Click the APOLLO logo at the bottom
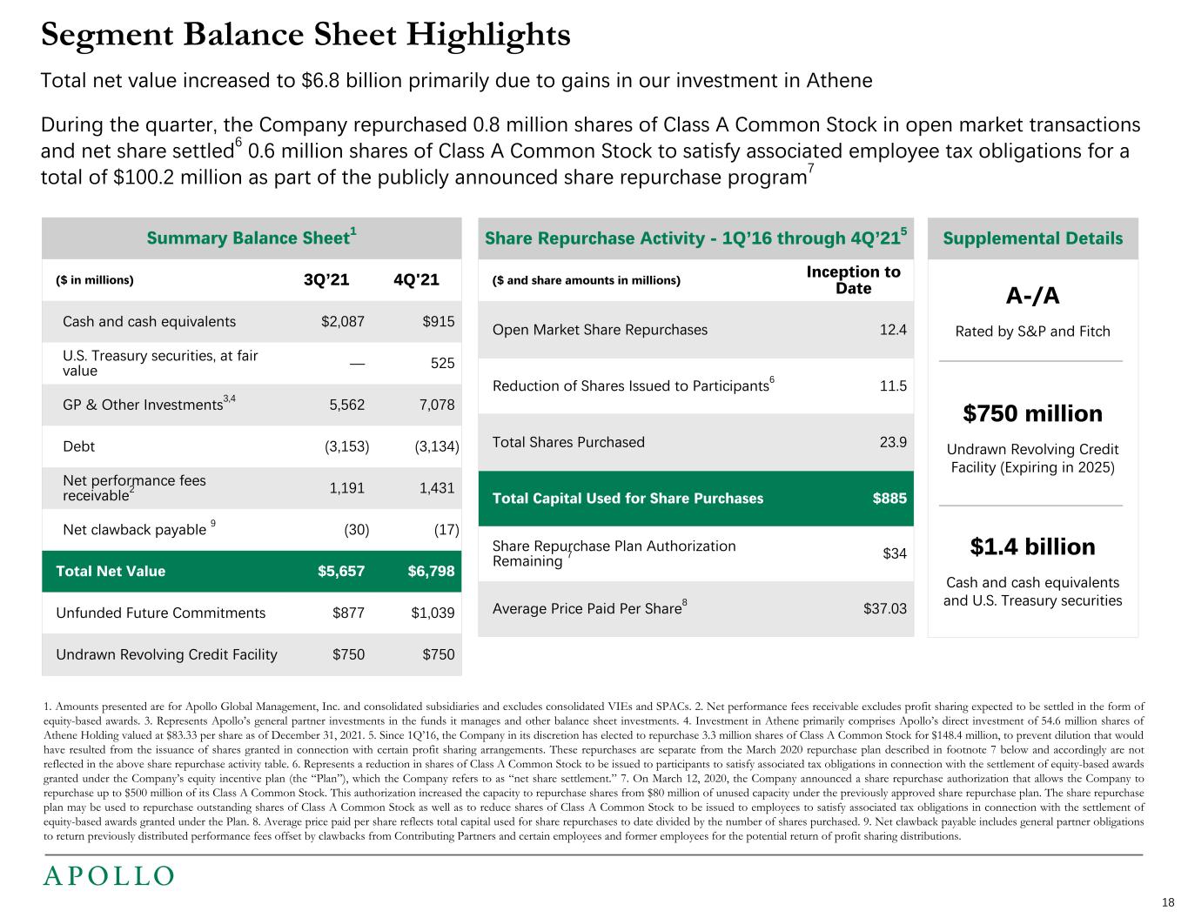The height and width of the screenshot is (918, 1188). [x=109, y=875]
